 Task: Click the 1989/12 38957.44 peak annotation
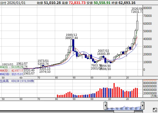tap(71, 36)
